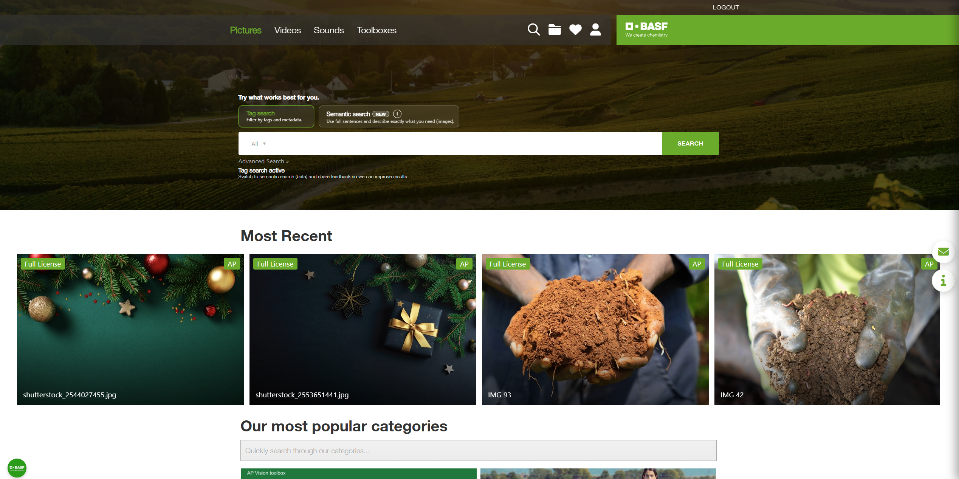Go to Toolboxes section
Image resolution: width=959 pixels, height=479 pixels.
[376, 30]
